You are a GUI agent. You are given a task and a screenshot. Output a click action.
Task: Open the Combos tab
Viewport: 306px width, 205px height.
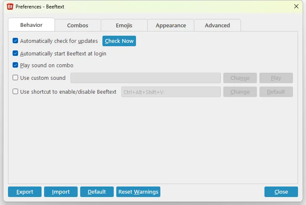click(78, 25)
